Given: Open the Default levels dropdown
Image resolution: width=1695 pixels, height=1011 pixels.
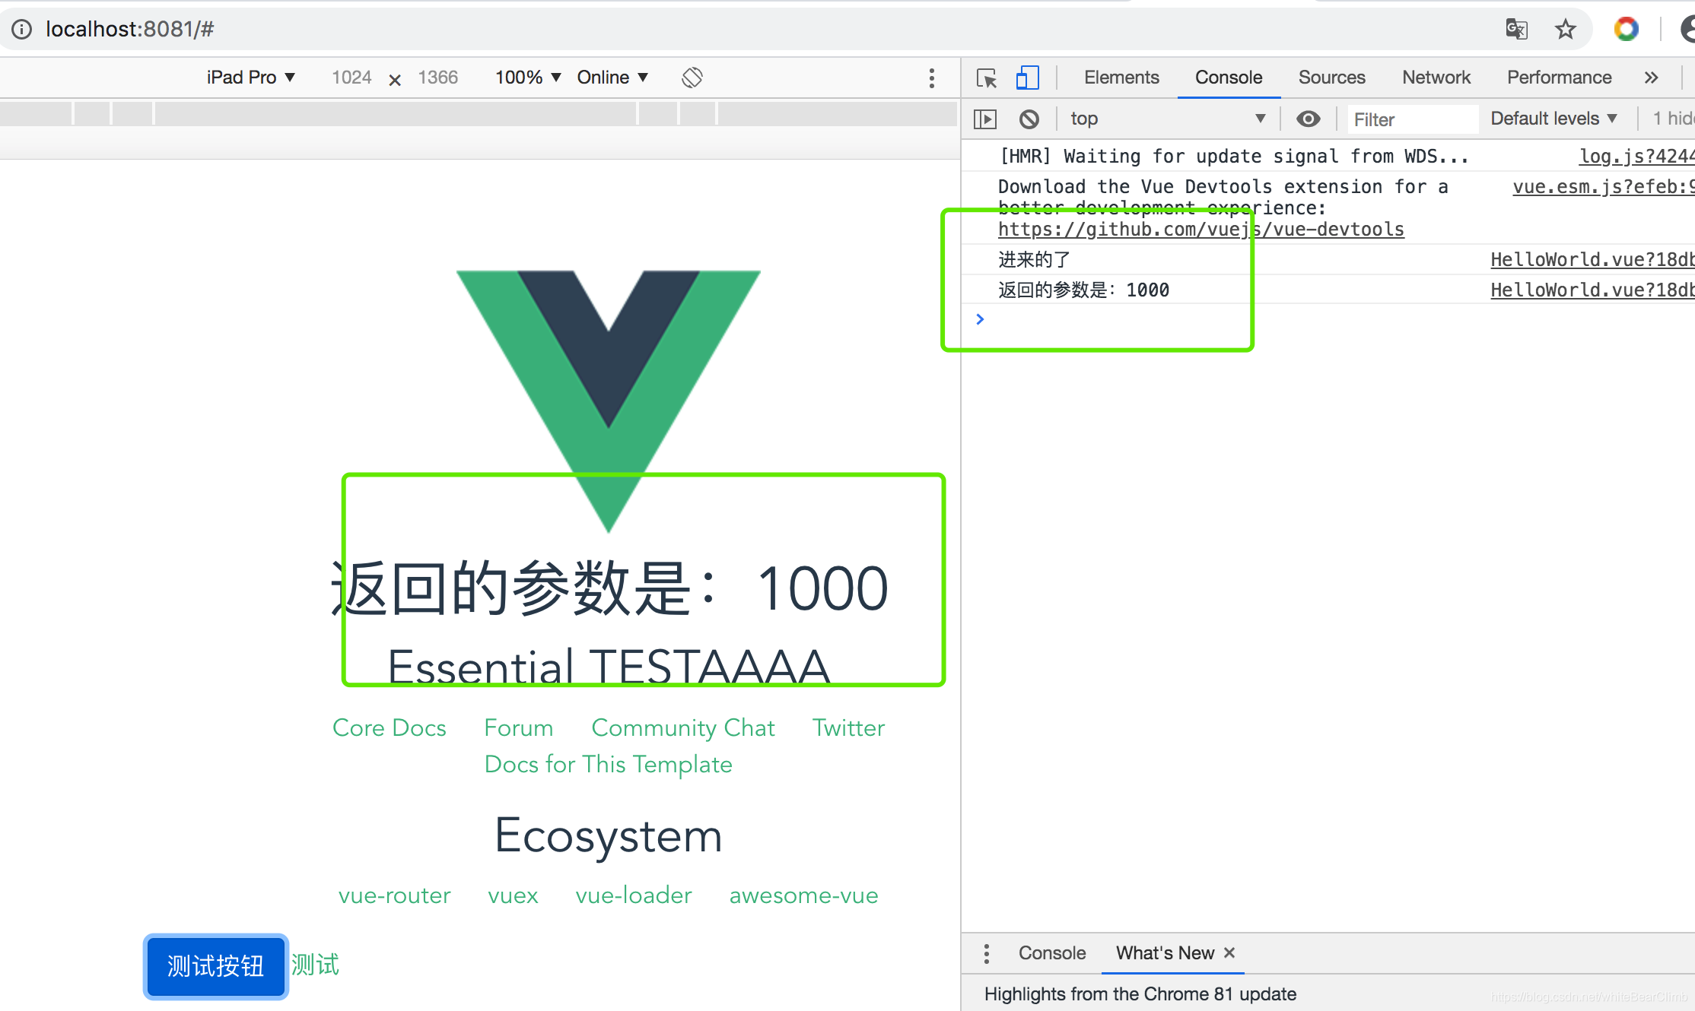Looking at the screenshot, I should [1553, 119].
